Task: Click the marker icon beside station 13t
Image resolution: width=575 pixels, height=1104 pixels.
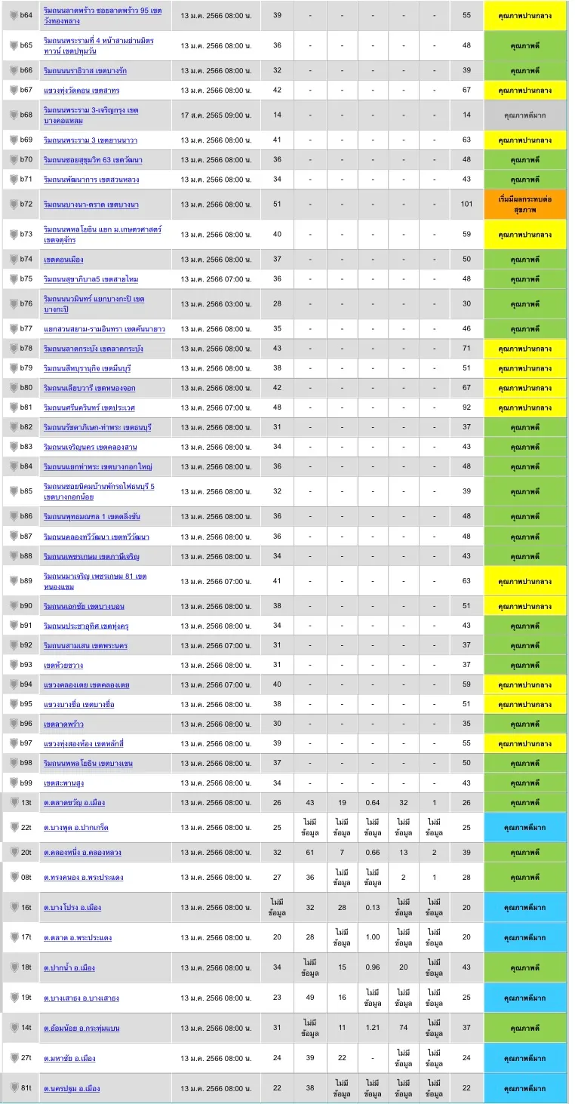Action: click(x=14, y=802)
